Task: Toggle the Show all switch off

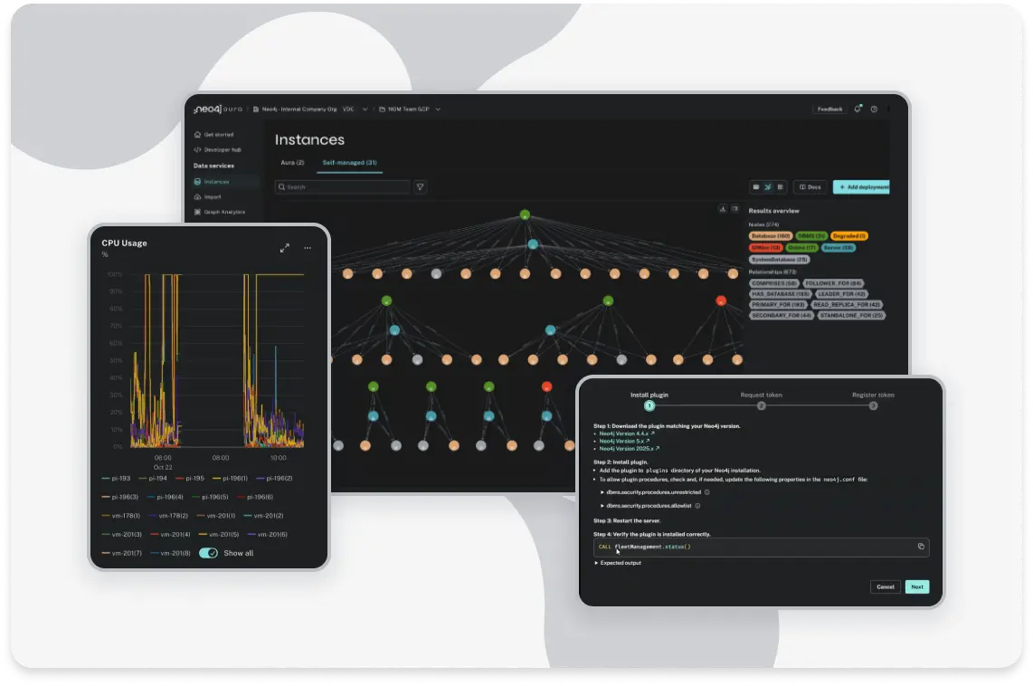Action: (208, 553)
